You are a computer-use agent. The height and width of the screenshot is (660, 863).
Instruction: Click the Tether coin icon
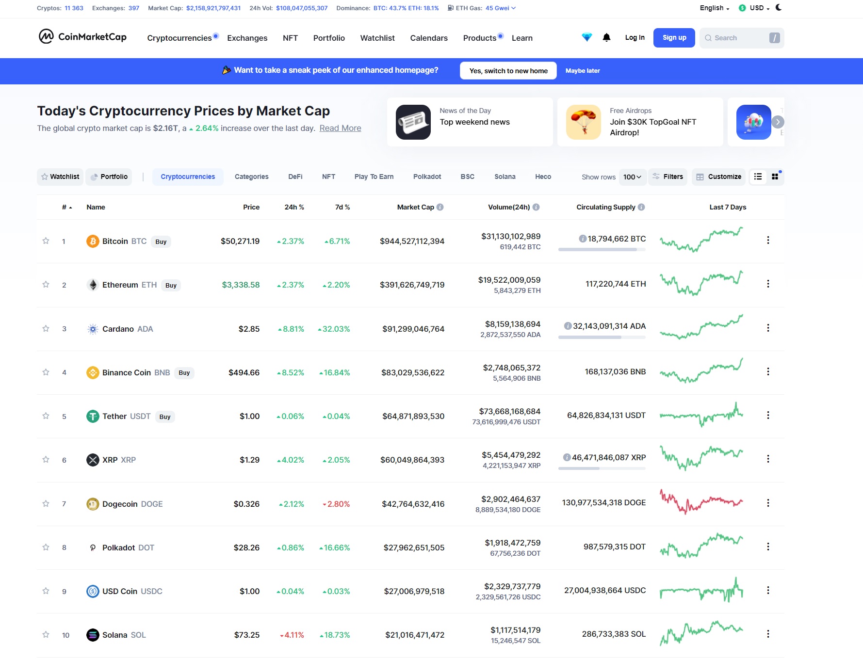[93, 416]
